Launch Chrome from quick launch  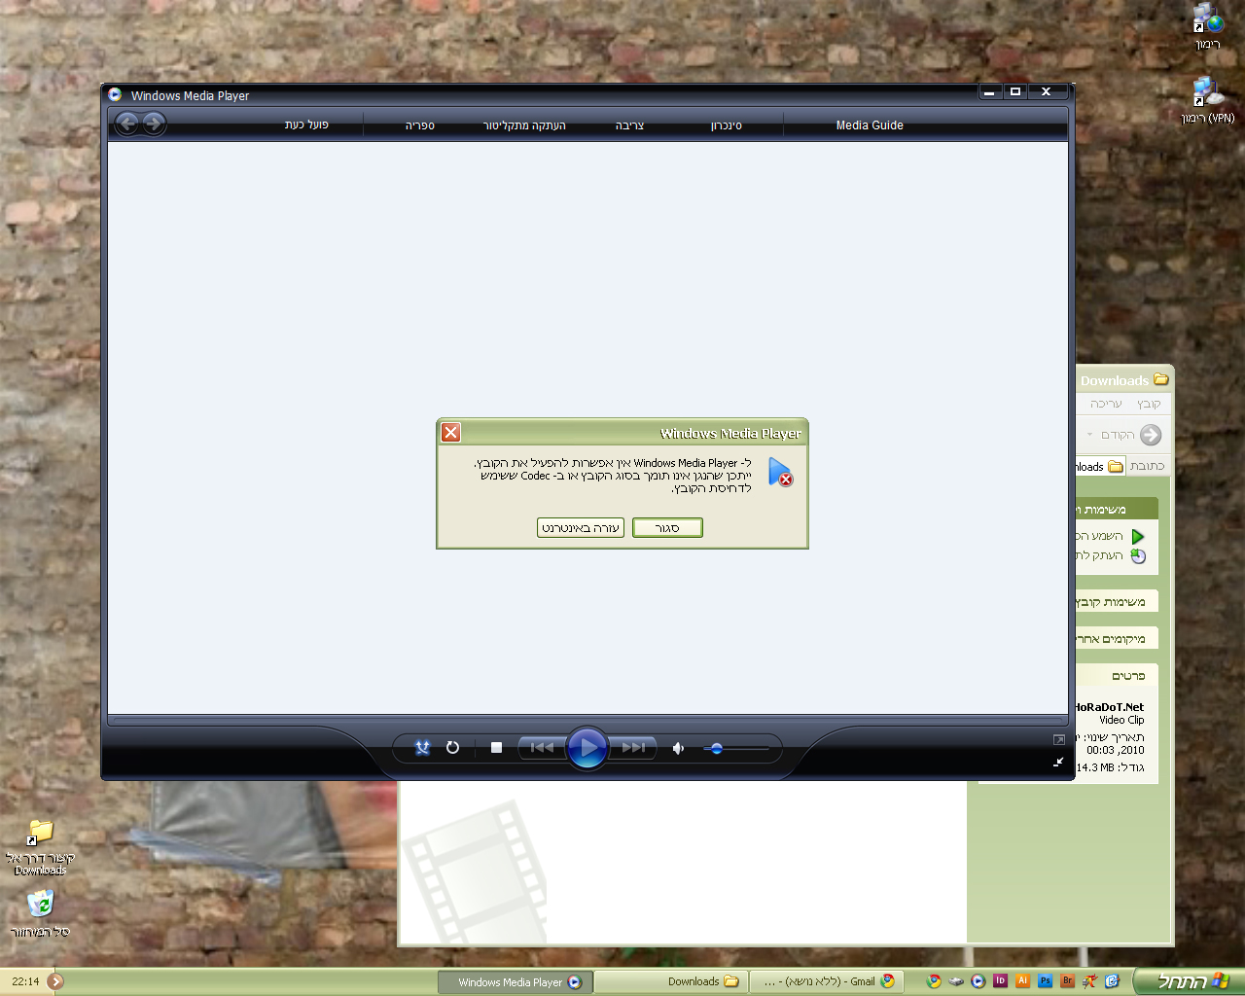(934, 981)
